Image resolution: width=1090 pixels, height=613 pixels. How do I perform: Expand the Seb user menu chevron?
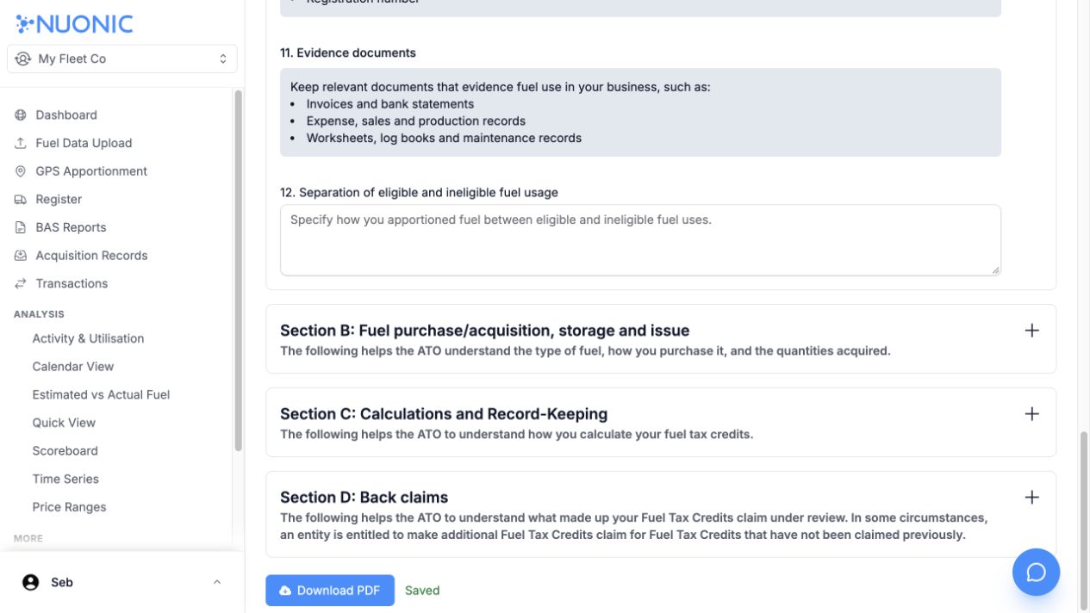tap(217, 583)
